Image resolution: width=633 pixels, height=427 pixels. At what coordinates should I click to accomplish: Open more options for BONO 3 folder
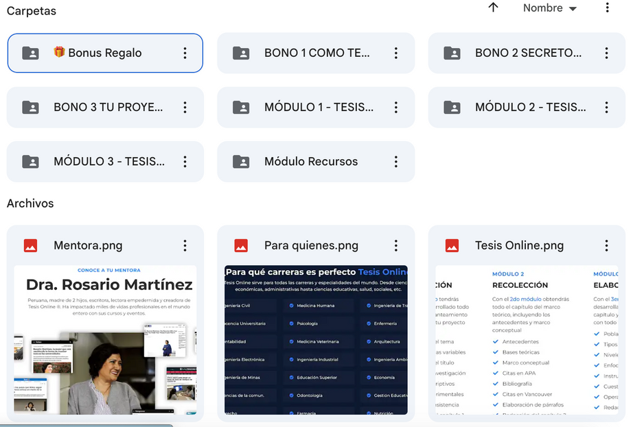(x=185, y=107)
